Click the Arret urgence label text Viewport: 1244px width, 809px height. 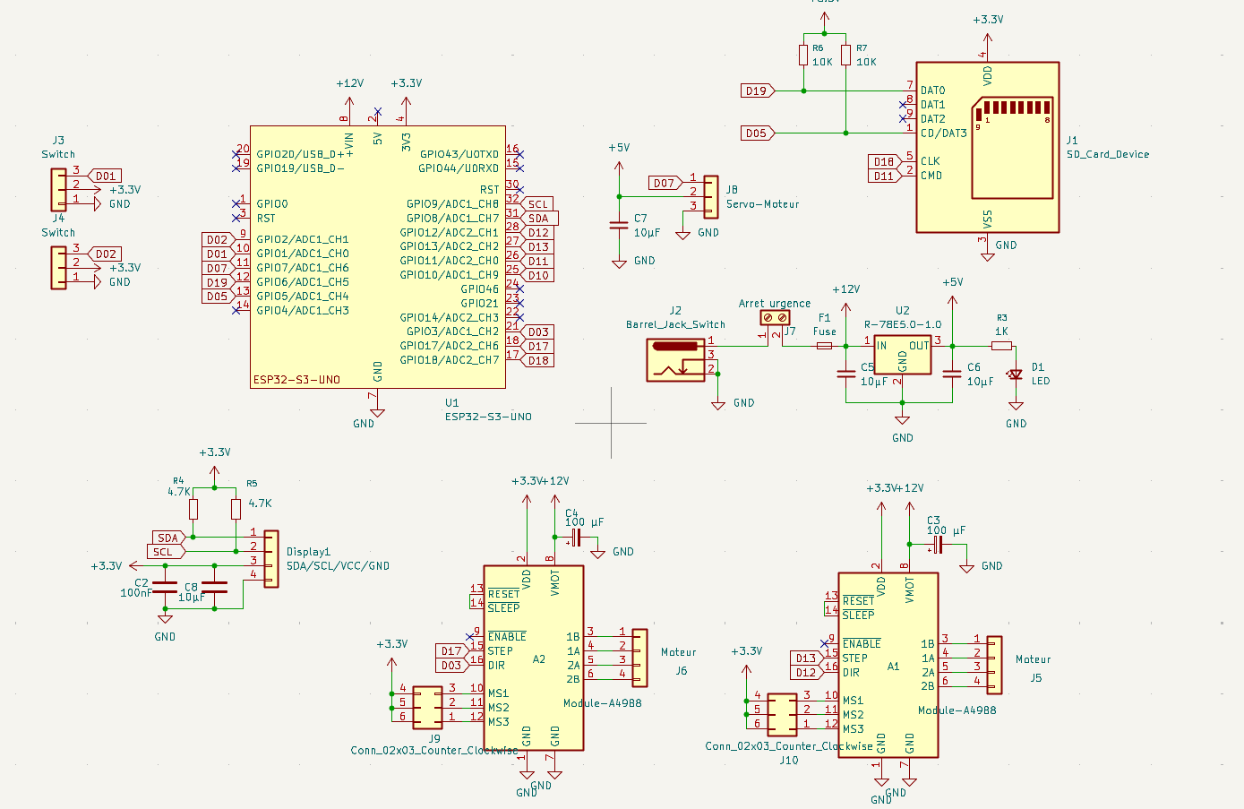(775, 304)
